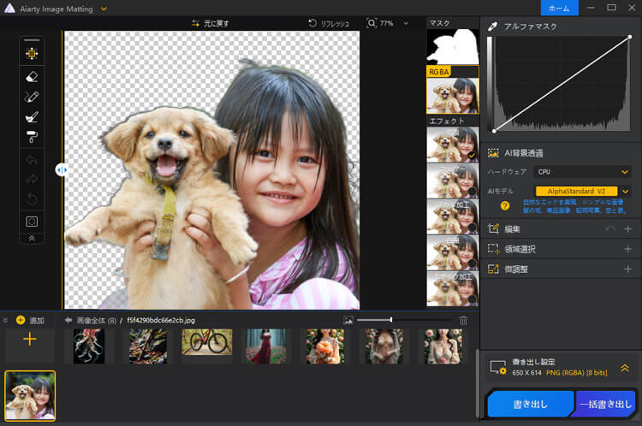Open the ハードウェア CPU dropdown
The image size is (642, 426).
(x=582, y=172)
